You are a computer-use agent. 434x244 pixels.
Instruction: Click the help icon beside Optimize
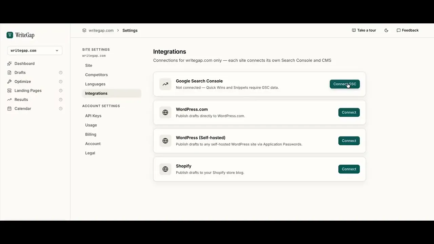[61, 82]
